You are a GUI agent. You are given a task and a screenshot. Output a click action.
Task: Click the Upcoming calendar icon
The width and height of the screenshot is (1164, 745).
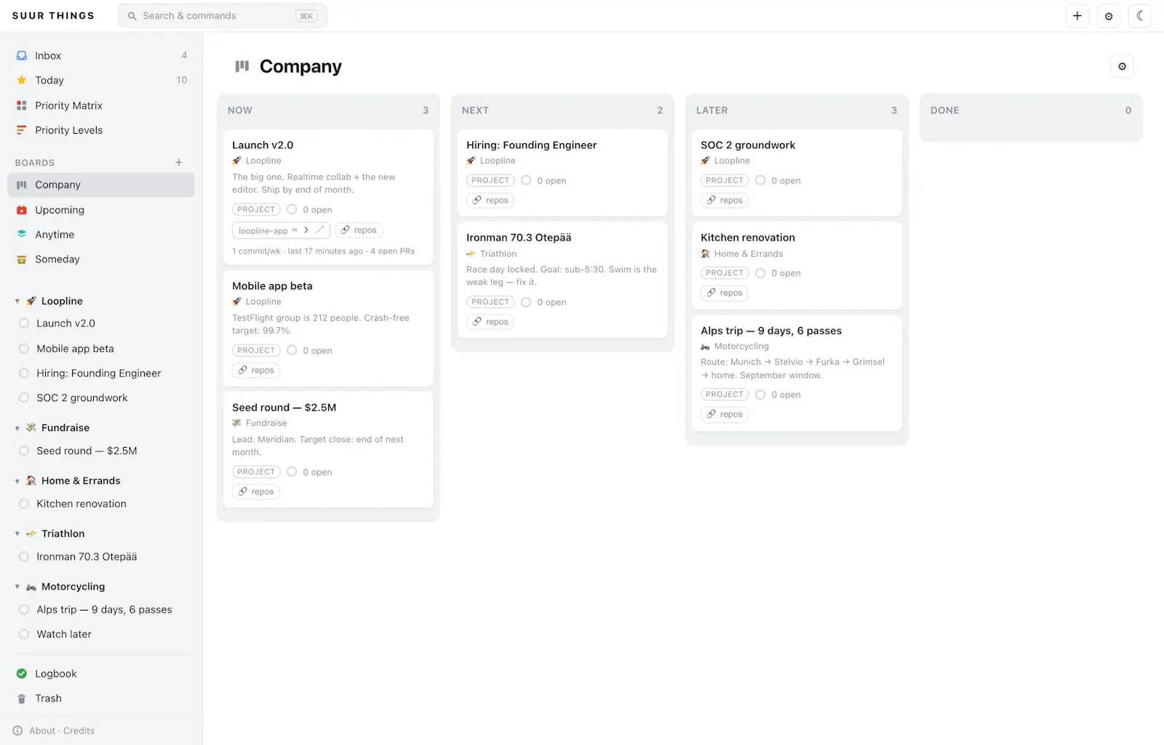tap(22, 210)
